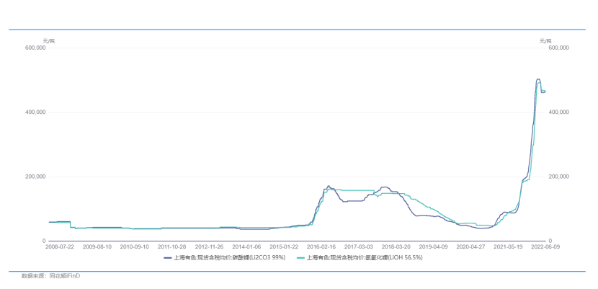
Task: Toggle the LiOH 56.5% legend series
Action: click(x=360, y=258)
